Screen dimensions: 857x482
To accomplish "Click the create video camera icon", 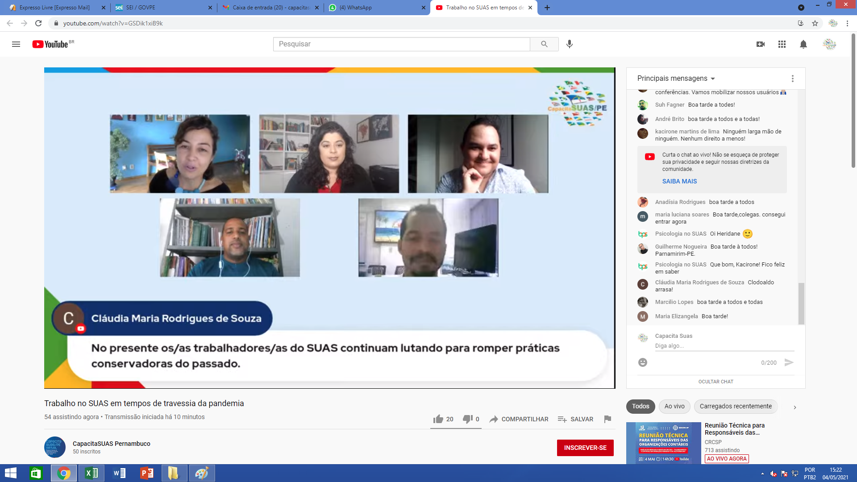I will pyautogui.click(x=761, y=44).
